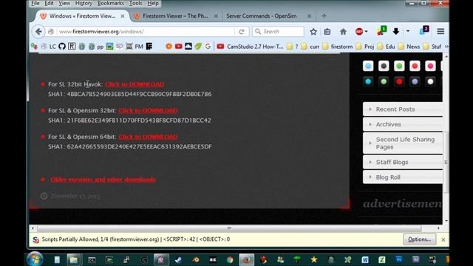The width and height of the screenshot is (473, 266).
Task: Pick the pink color swatch
Action: click(x=430, y=66)
